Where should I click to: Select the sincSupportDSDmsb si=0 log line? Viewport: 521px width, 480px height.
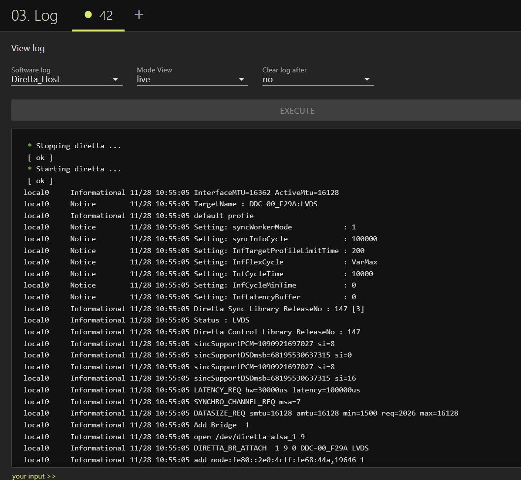coord(188,355)
